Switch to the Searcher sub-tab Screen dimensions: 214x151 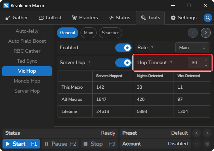(x=110, y=33)
